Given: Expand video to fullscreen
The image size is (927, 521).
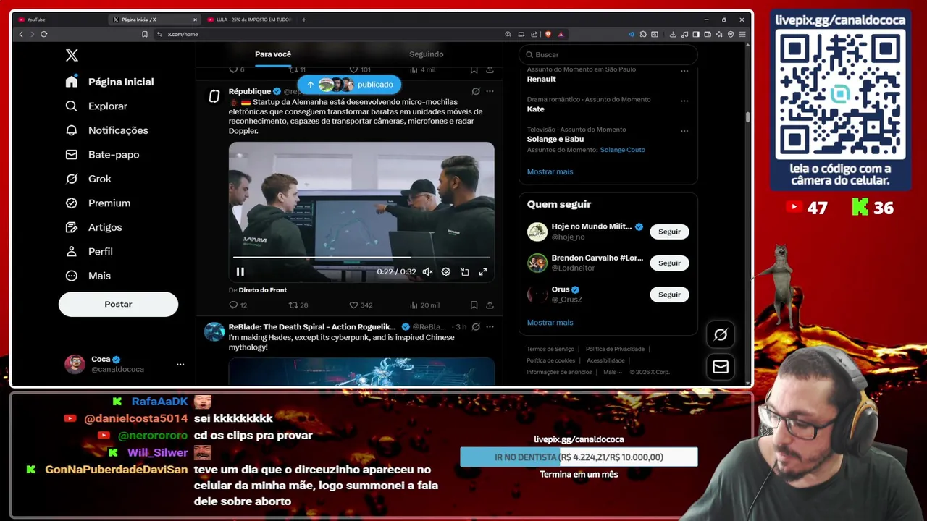Looking at the screenshot, I should point(483,272).
